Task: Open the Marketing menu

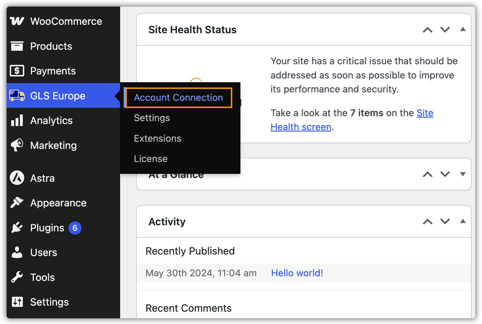Action: click(x=63, y=145)
